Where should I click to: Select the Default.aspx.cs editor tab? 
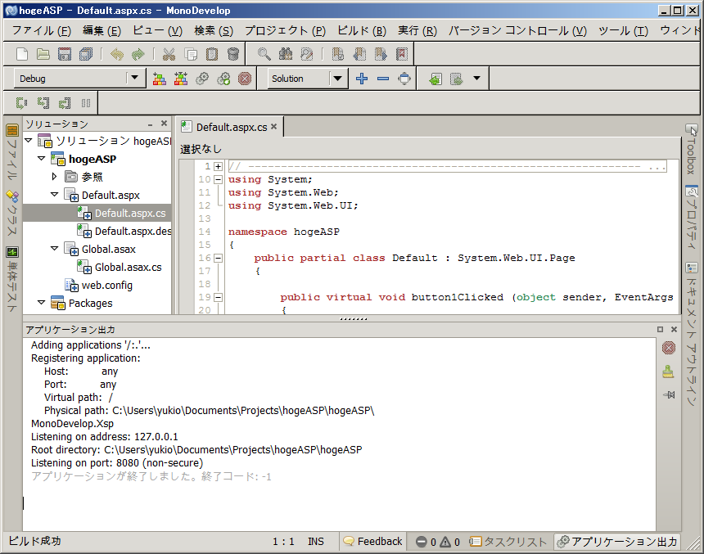[231, 127]
